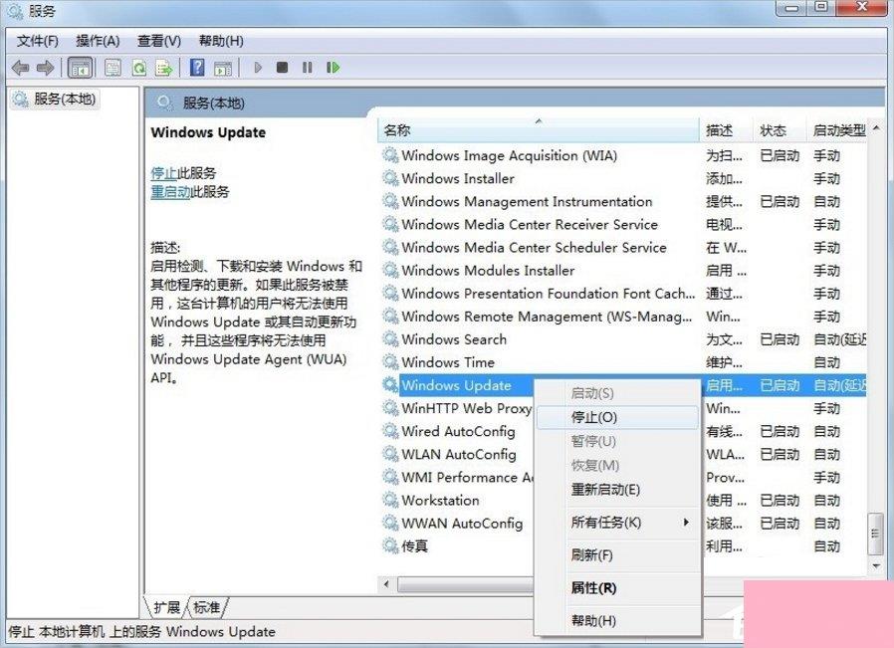Choose 帮助(H) in context menu

coord(617,620)
